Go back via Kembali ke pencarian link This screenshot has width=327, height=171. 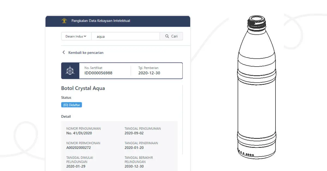coord(86,53)
